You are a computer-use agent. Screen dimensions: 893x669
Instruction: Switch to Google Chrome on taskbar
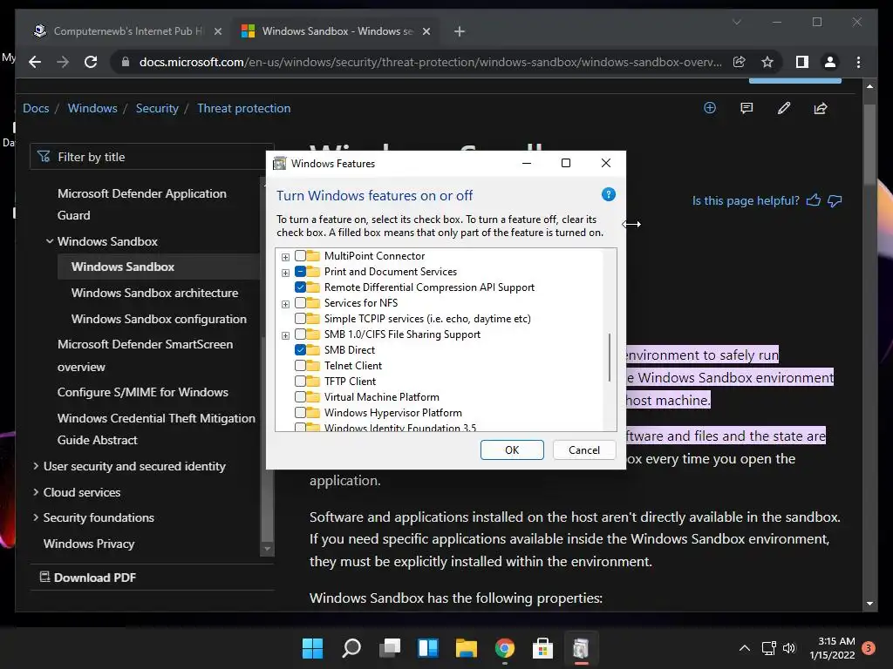505,648
